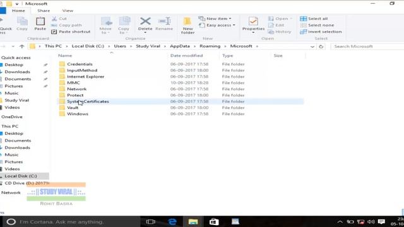Click Roaming in the breadcrumb path
404x227 pixels.
[210, 46]
